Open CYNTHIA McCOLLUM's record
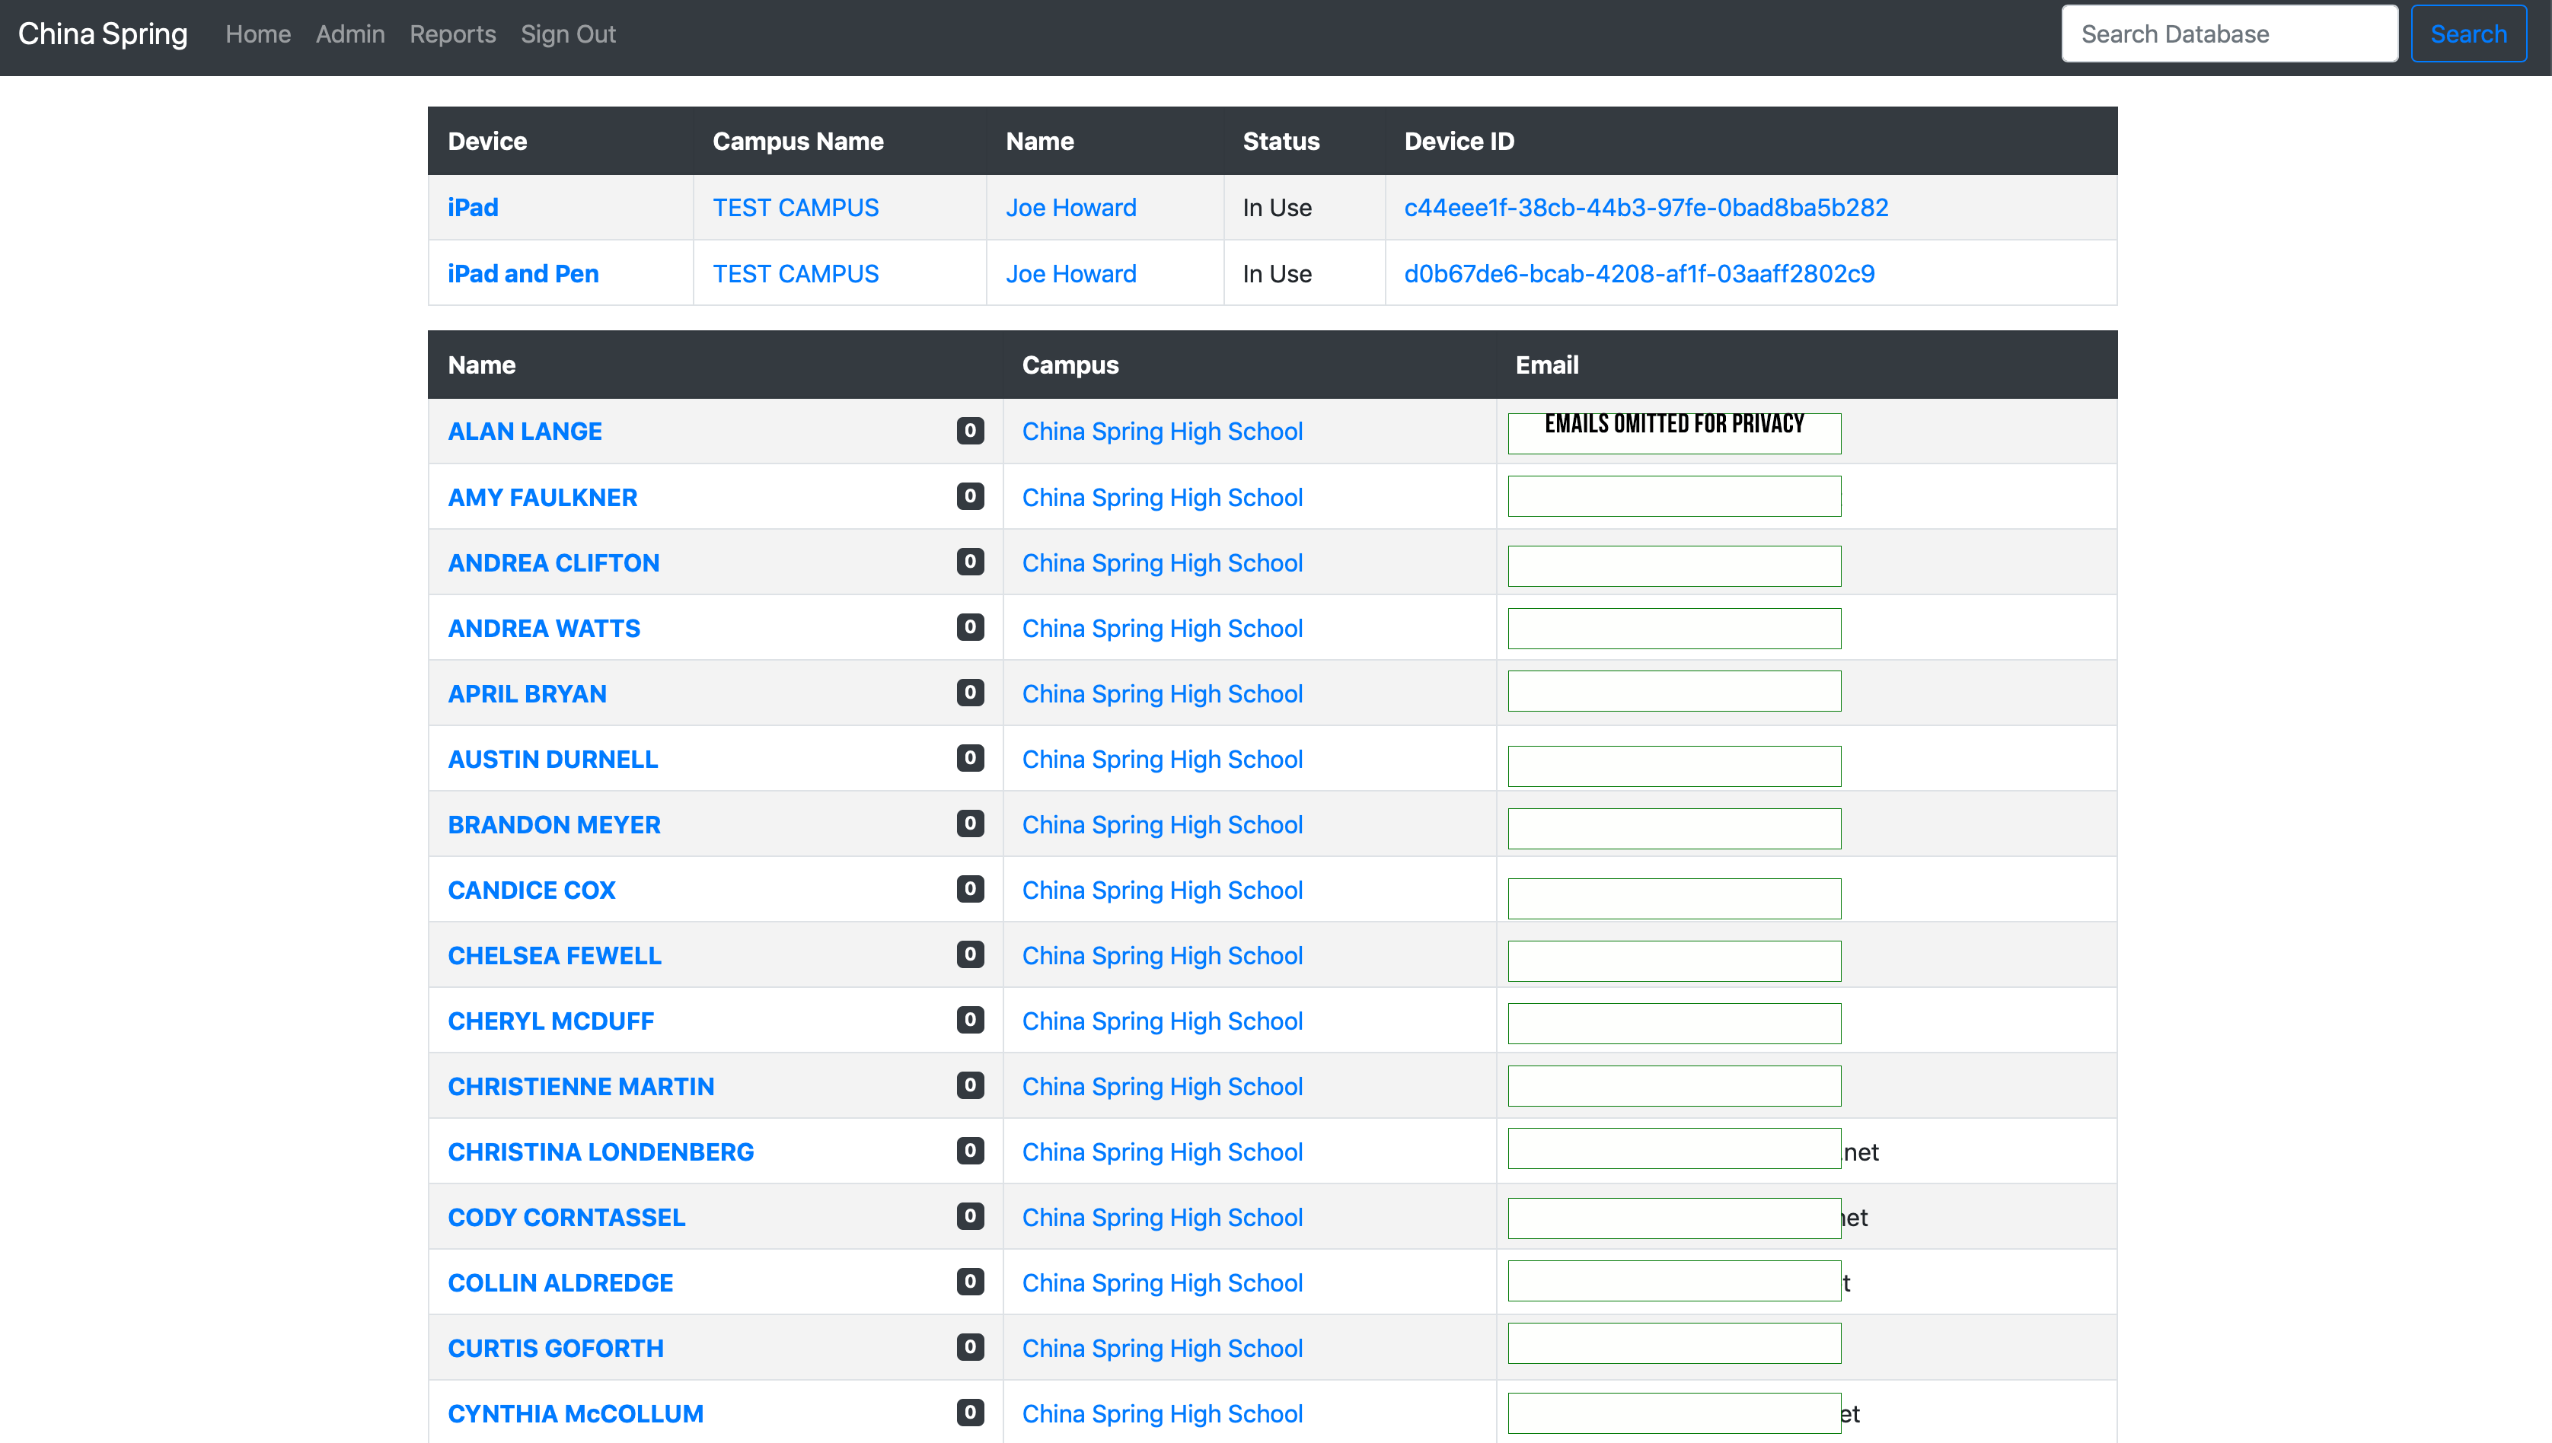 [575, 1413]
